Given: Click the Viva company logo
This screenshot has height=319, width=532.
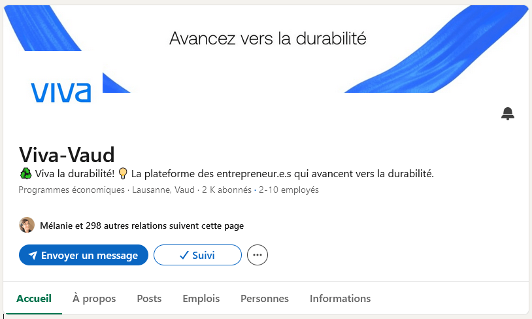Looking at the screenshot, I should click(61, 92).
